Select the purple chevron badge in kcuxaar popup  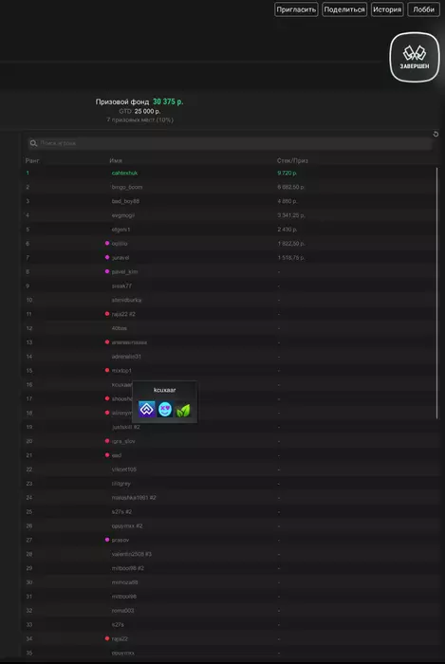[147, 409]
